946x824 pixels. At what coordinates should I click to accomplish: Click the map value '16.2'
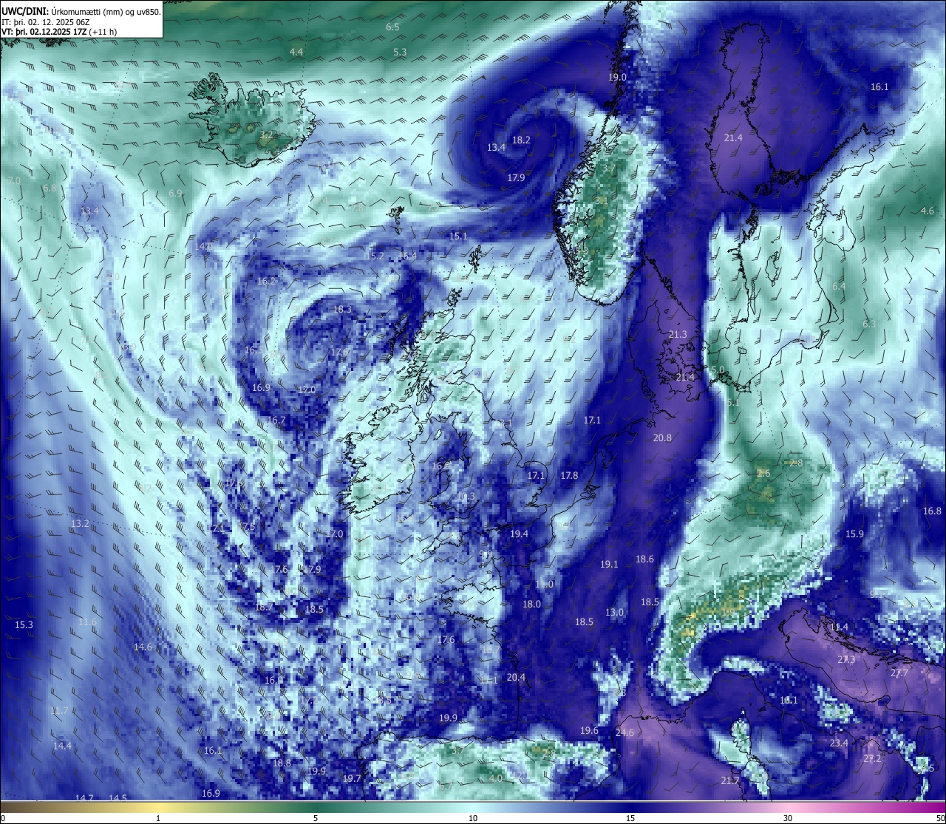point(266,281)
